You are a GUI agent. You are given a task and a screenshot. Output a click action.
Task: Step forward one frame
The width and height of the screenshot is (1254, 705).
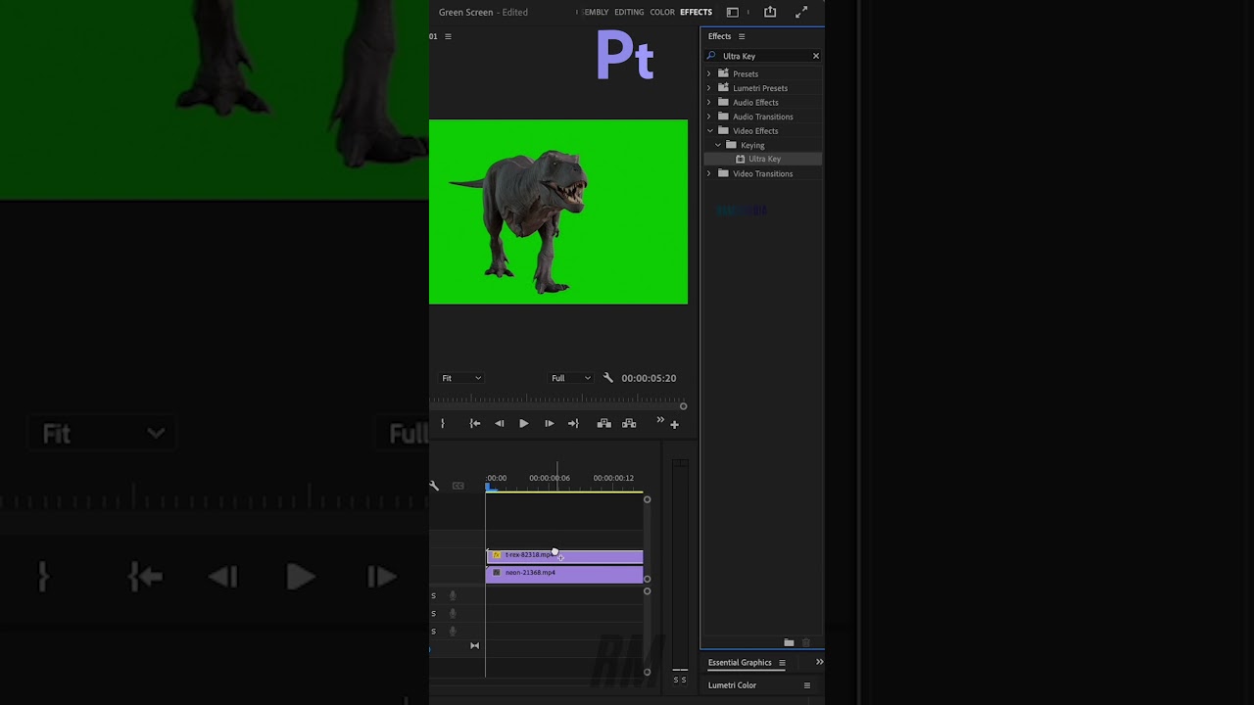point(549,424)
